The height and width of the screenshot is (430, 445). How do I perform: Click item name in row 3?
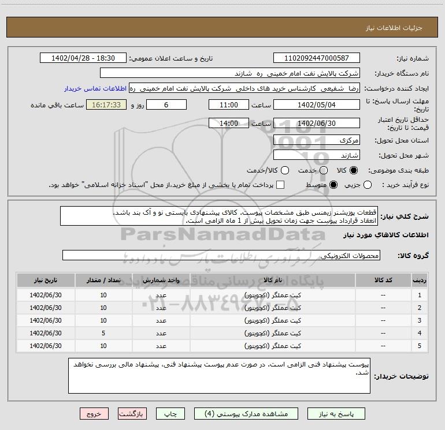pyautogui.click(x=272, y=320)
